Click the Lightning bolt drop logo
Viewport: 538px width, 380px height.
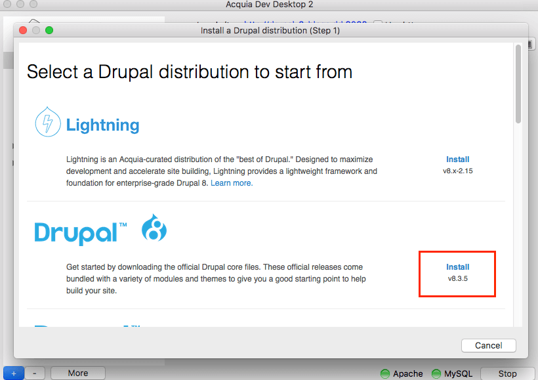click(x=48, y=122)
